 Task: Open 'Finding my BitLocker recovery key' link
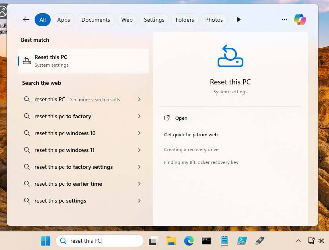click(201, 162)
